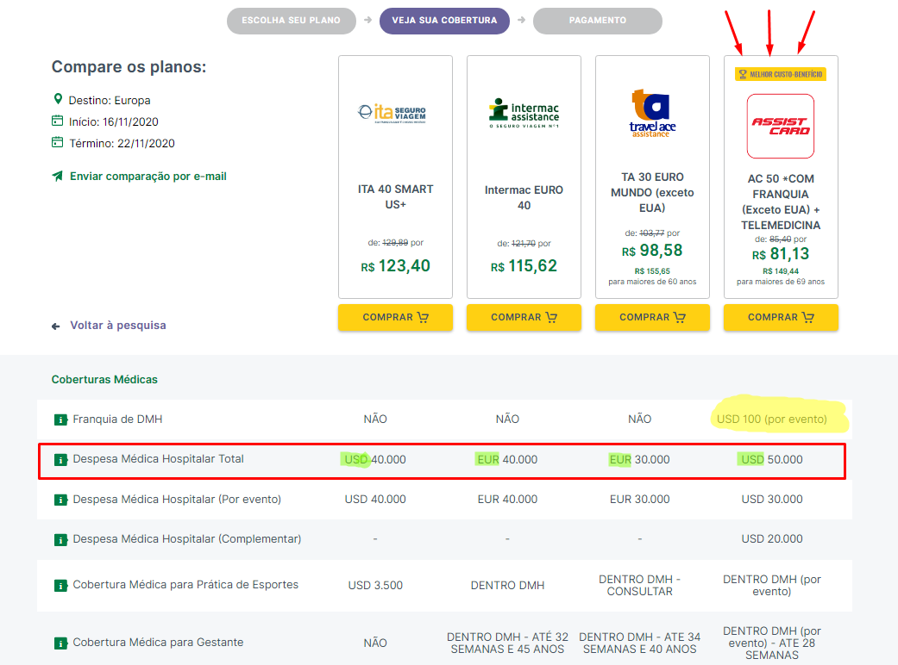Click R$ 155,65 senior price
The width and height of the screenshot is (898, 665).
pos(652,271)
